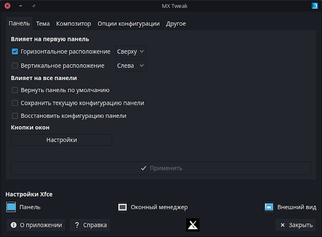Viewport: 322px width, 237px height.
Task: Click question mark icon on Справка
Action: point(77,225)
